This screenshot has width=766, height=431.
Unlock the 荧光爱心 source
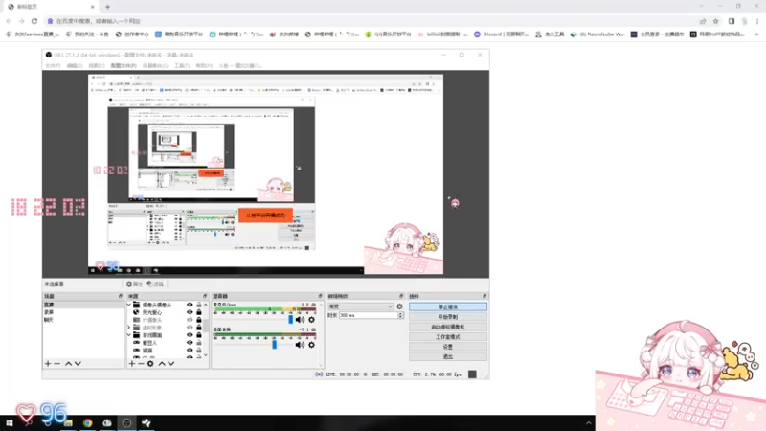click(x=199, y=312)
